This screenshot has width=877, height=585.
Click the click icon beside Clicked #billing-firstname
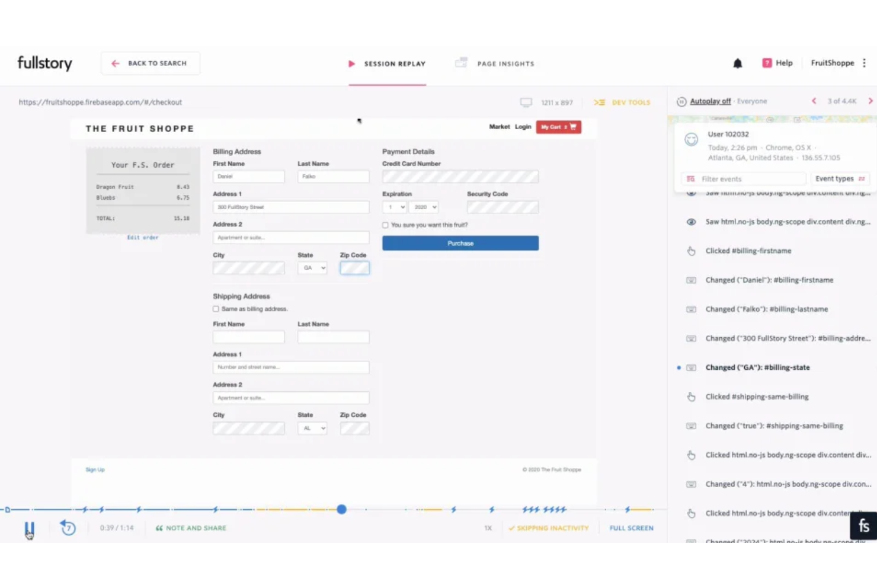coord(691,251)
